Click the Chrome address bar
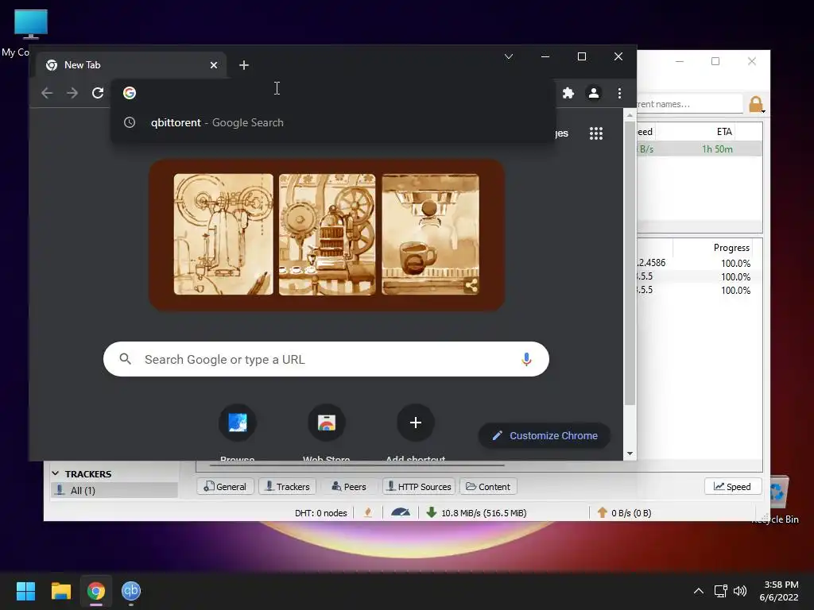 [x=332, y=93]
